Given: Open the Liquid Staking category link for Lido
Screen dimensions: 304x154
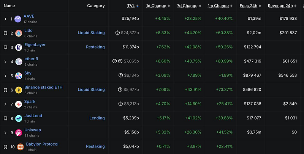Looking at the screenshot, I should tap(91, 33).
